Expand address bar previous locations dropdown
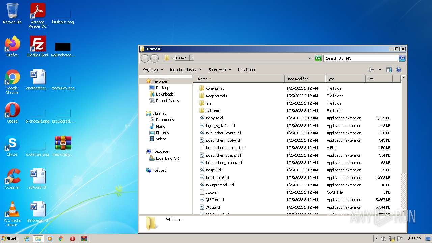The height and width of the screenshot is (243, 432). pos(309,58)
